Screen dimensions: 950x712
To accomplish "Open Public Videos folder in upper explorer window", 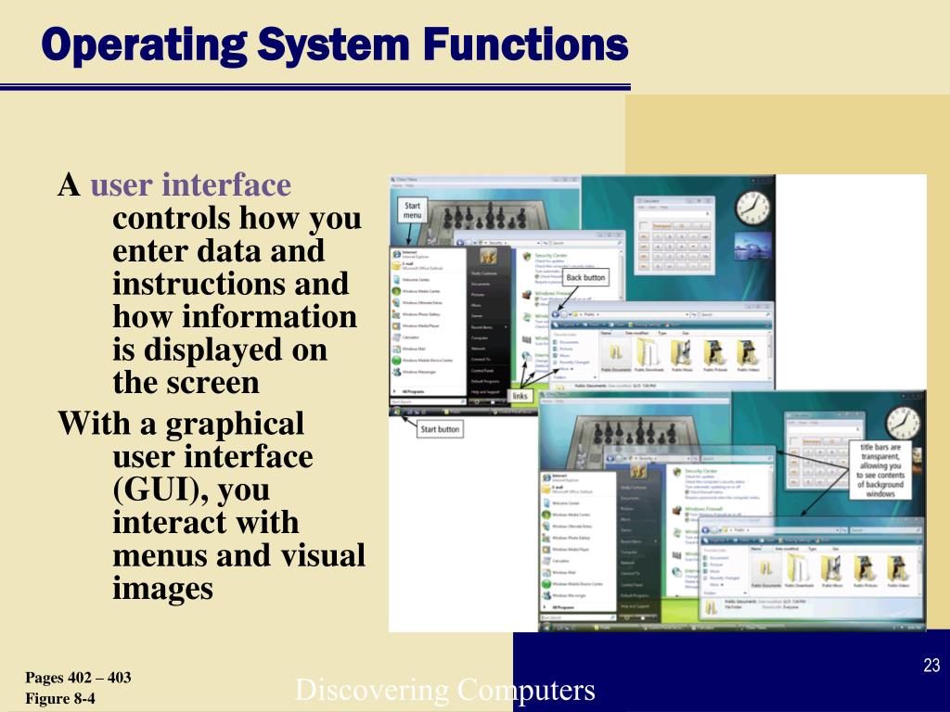I will (749, 355).
